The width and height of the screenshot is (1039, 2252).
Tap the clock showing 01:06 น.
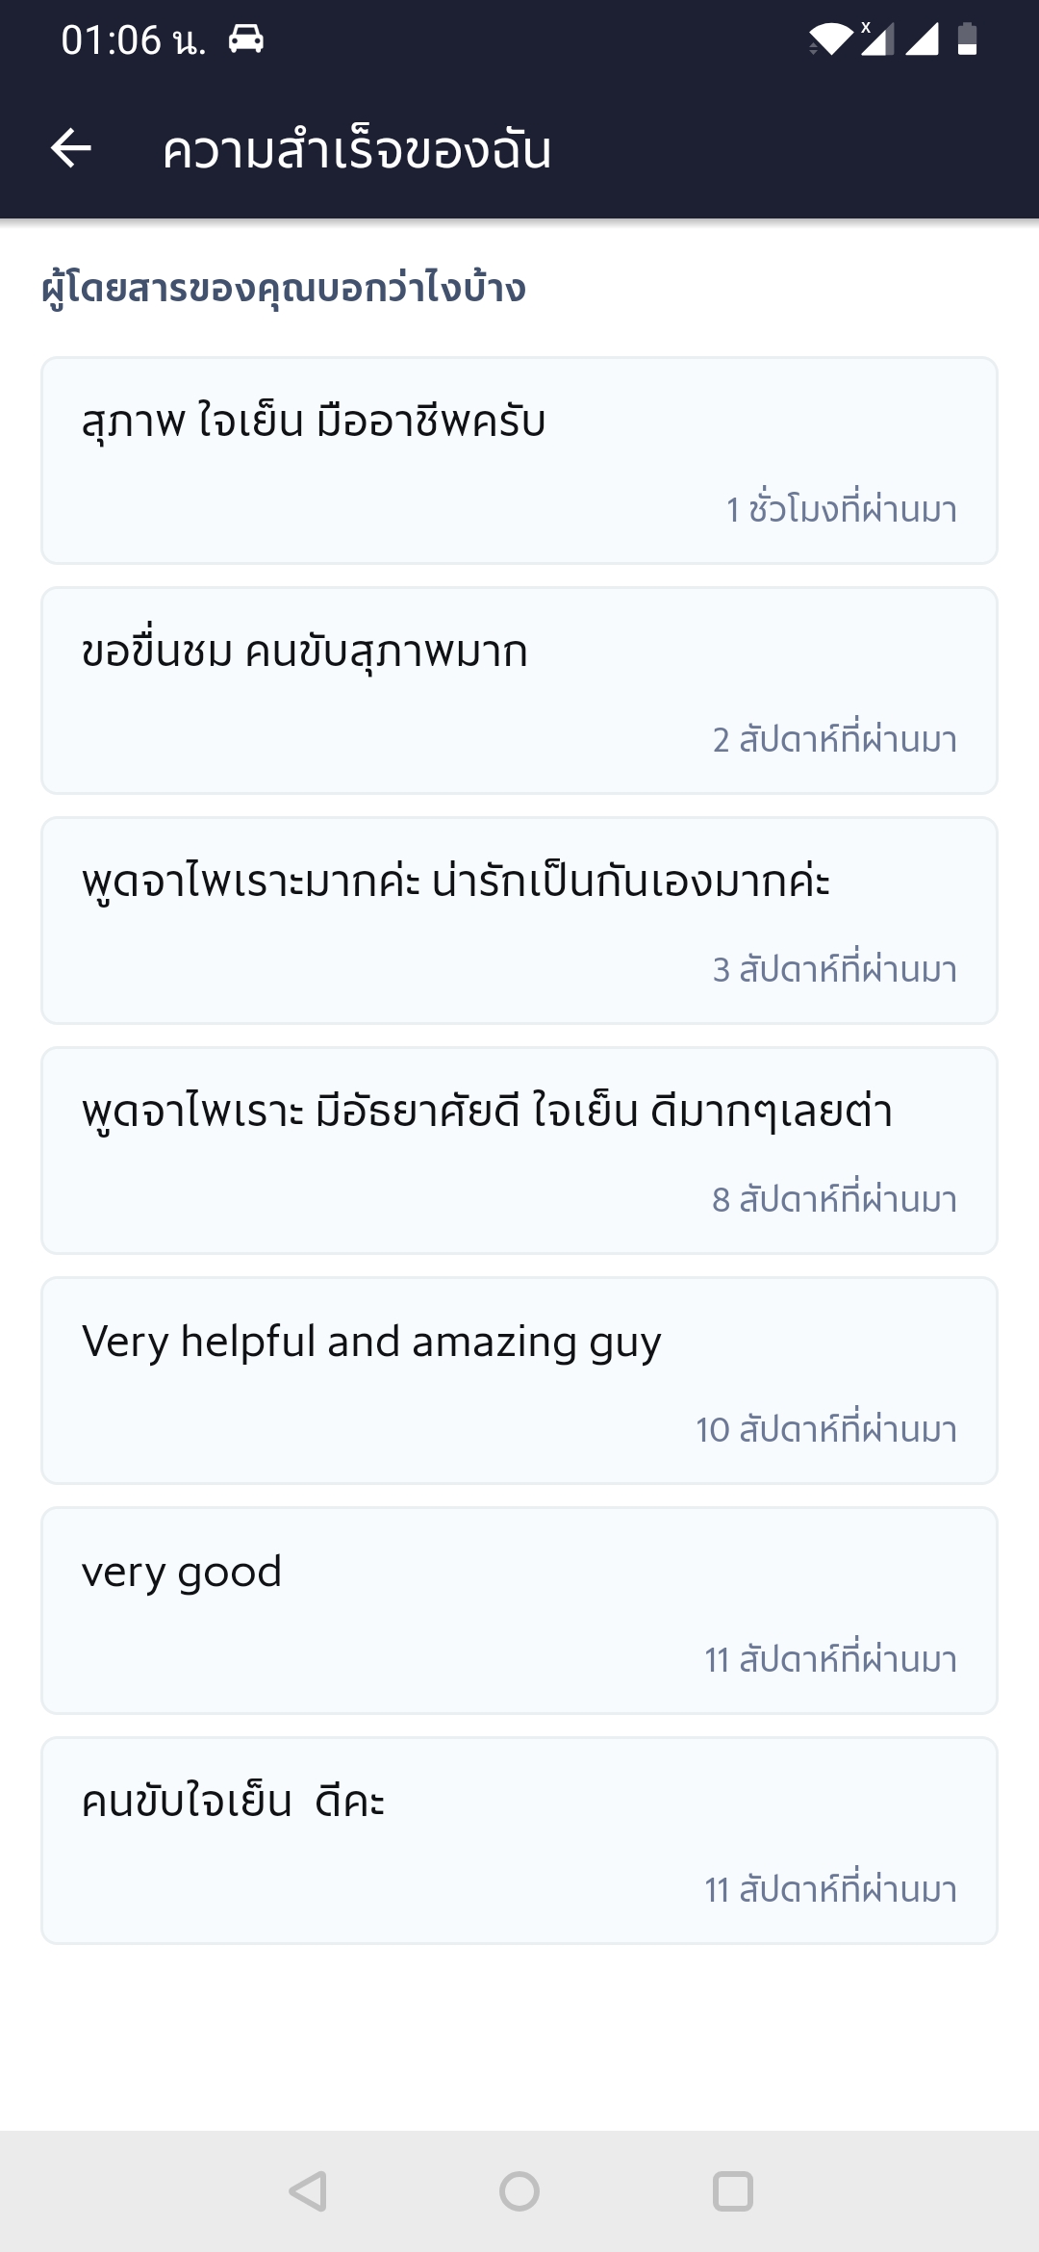[133, 40]
